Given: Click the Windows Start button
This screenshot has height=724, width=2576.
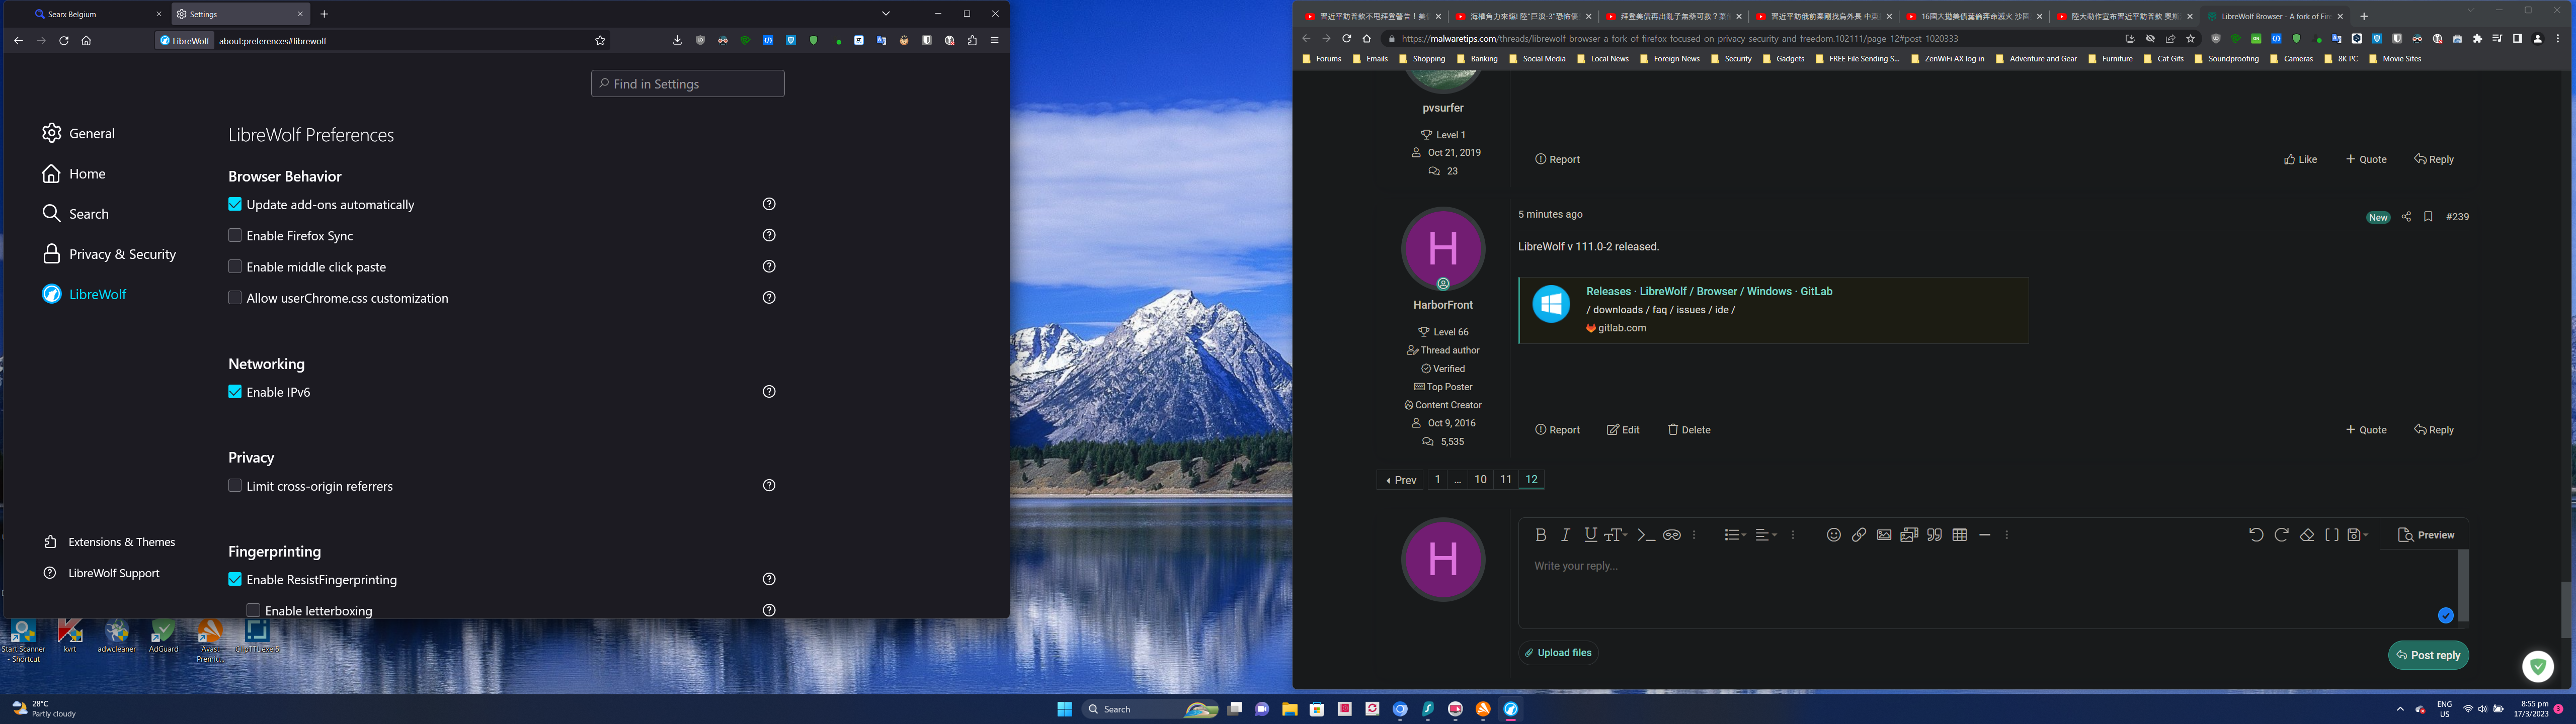Looking at the screenshot, I should pyautogui.click(x=1065, y=709).
